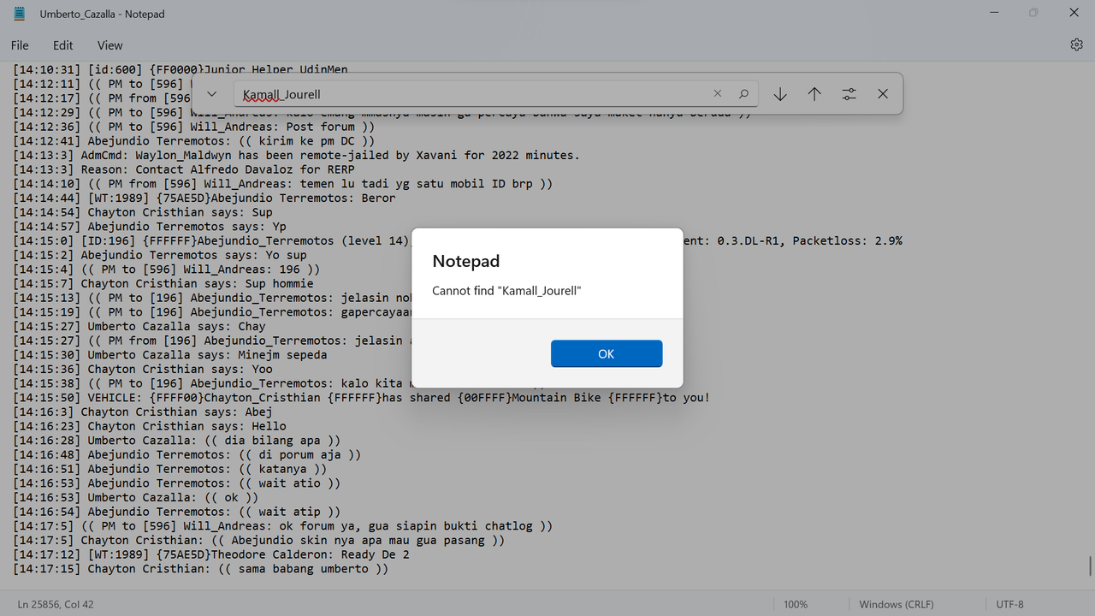Open find options sliders icon
Viewport: 1095px width, 616px height.
pos(849,94)
